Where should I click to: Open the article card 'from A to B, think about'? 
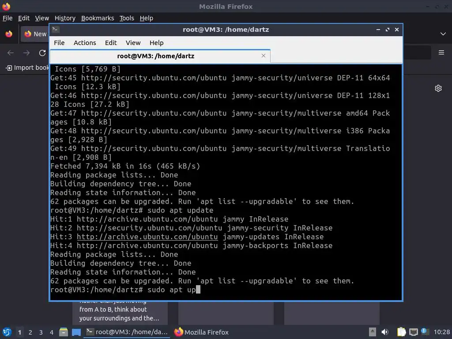tap(120, 313)
